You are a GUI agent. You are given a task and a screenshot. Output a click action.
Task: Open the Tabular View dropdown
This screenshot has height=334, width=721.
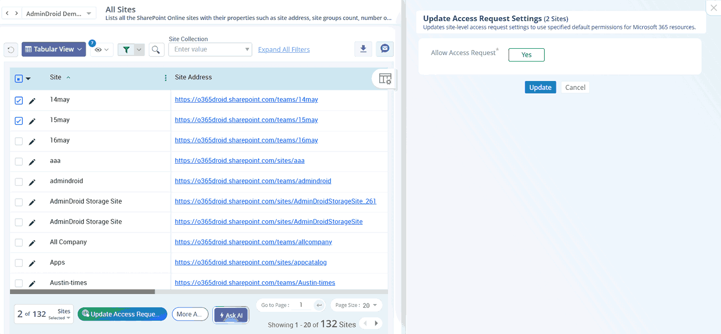[53, 49]
